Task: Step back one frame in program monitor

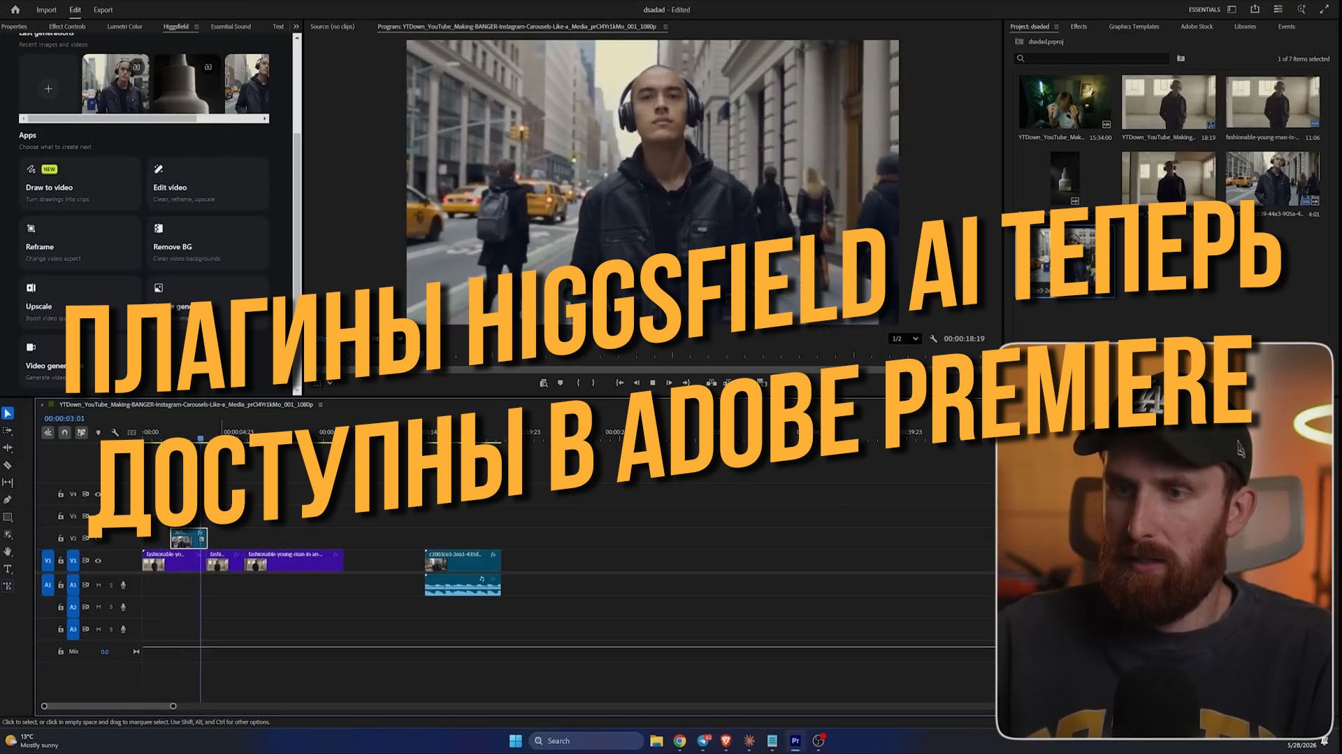Action: 635,383
